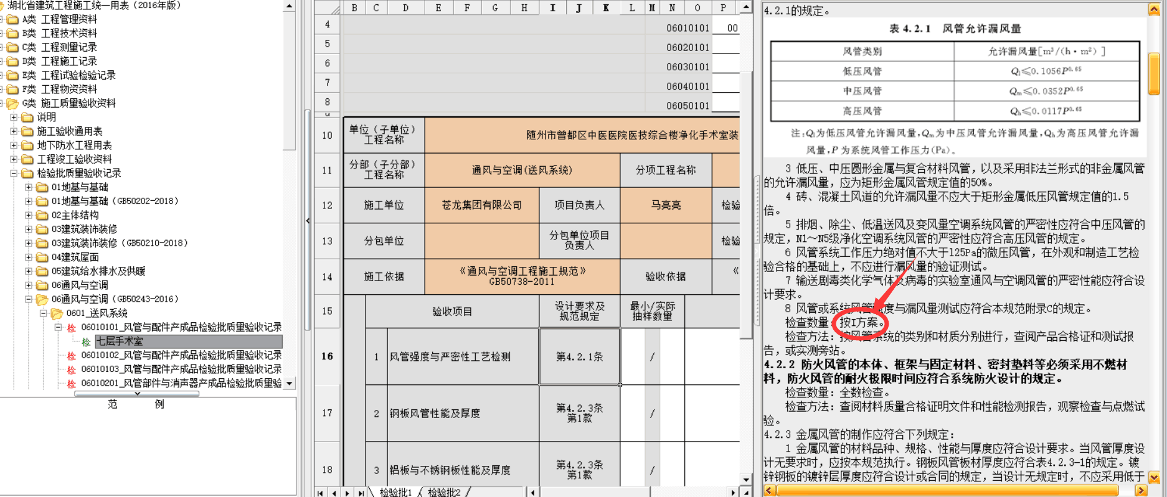Click the open folder icon of G类 施工质量验收资料
The height and width of the screenshot is (497, 1167).
pos(12,103)
